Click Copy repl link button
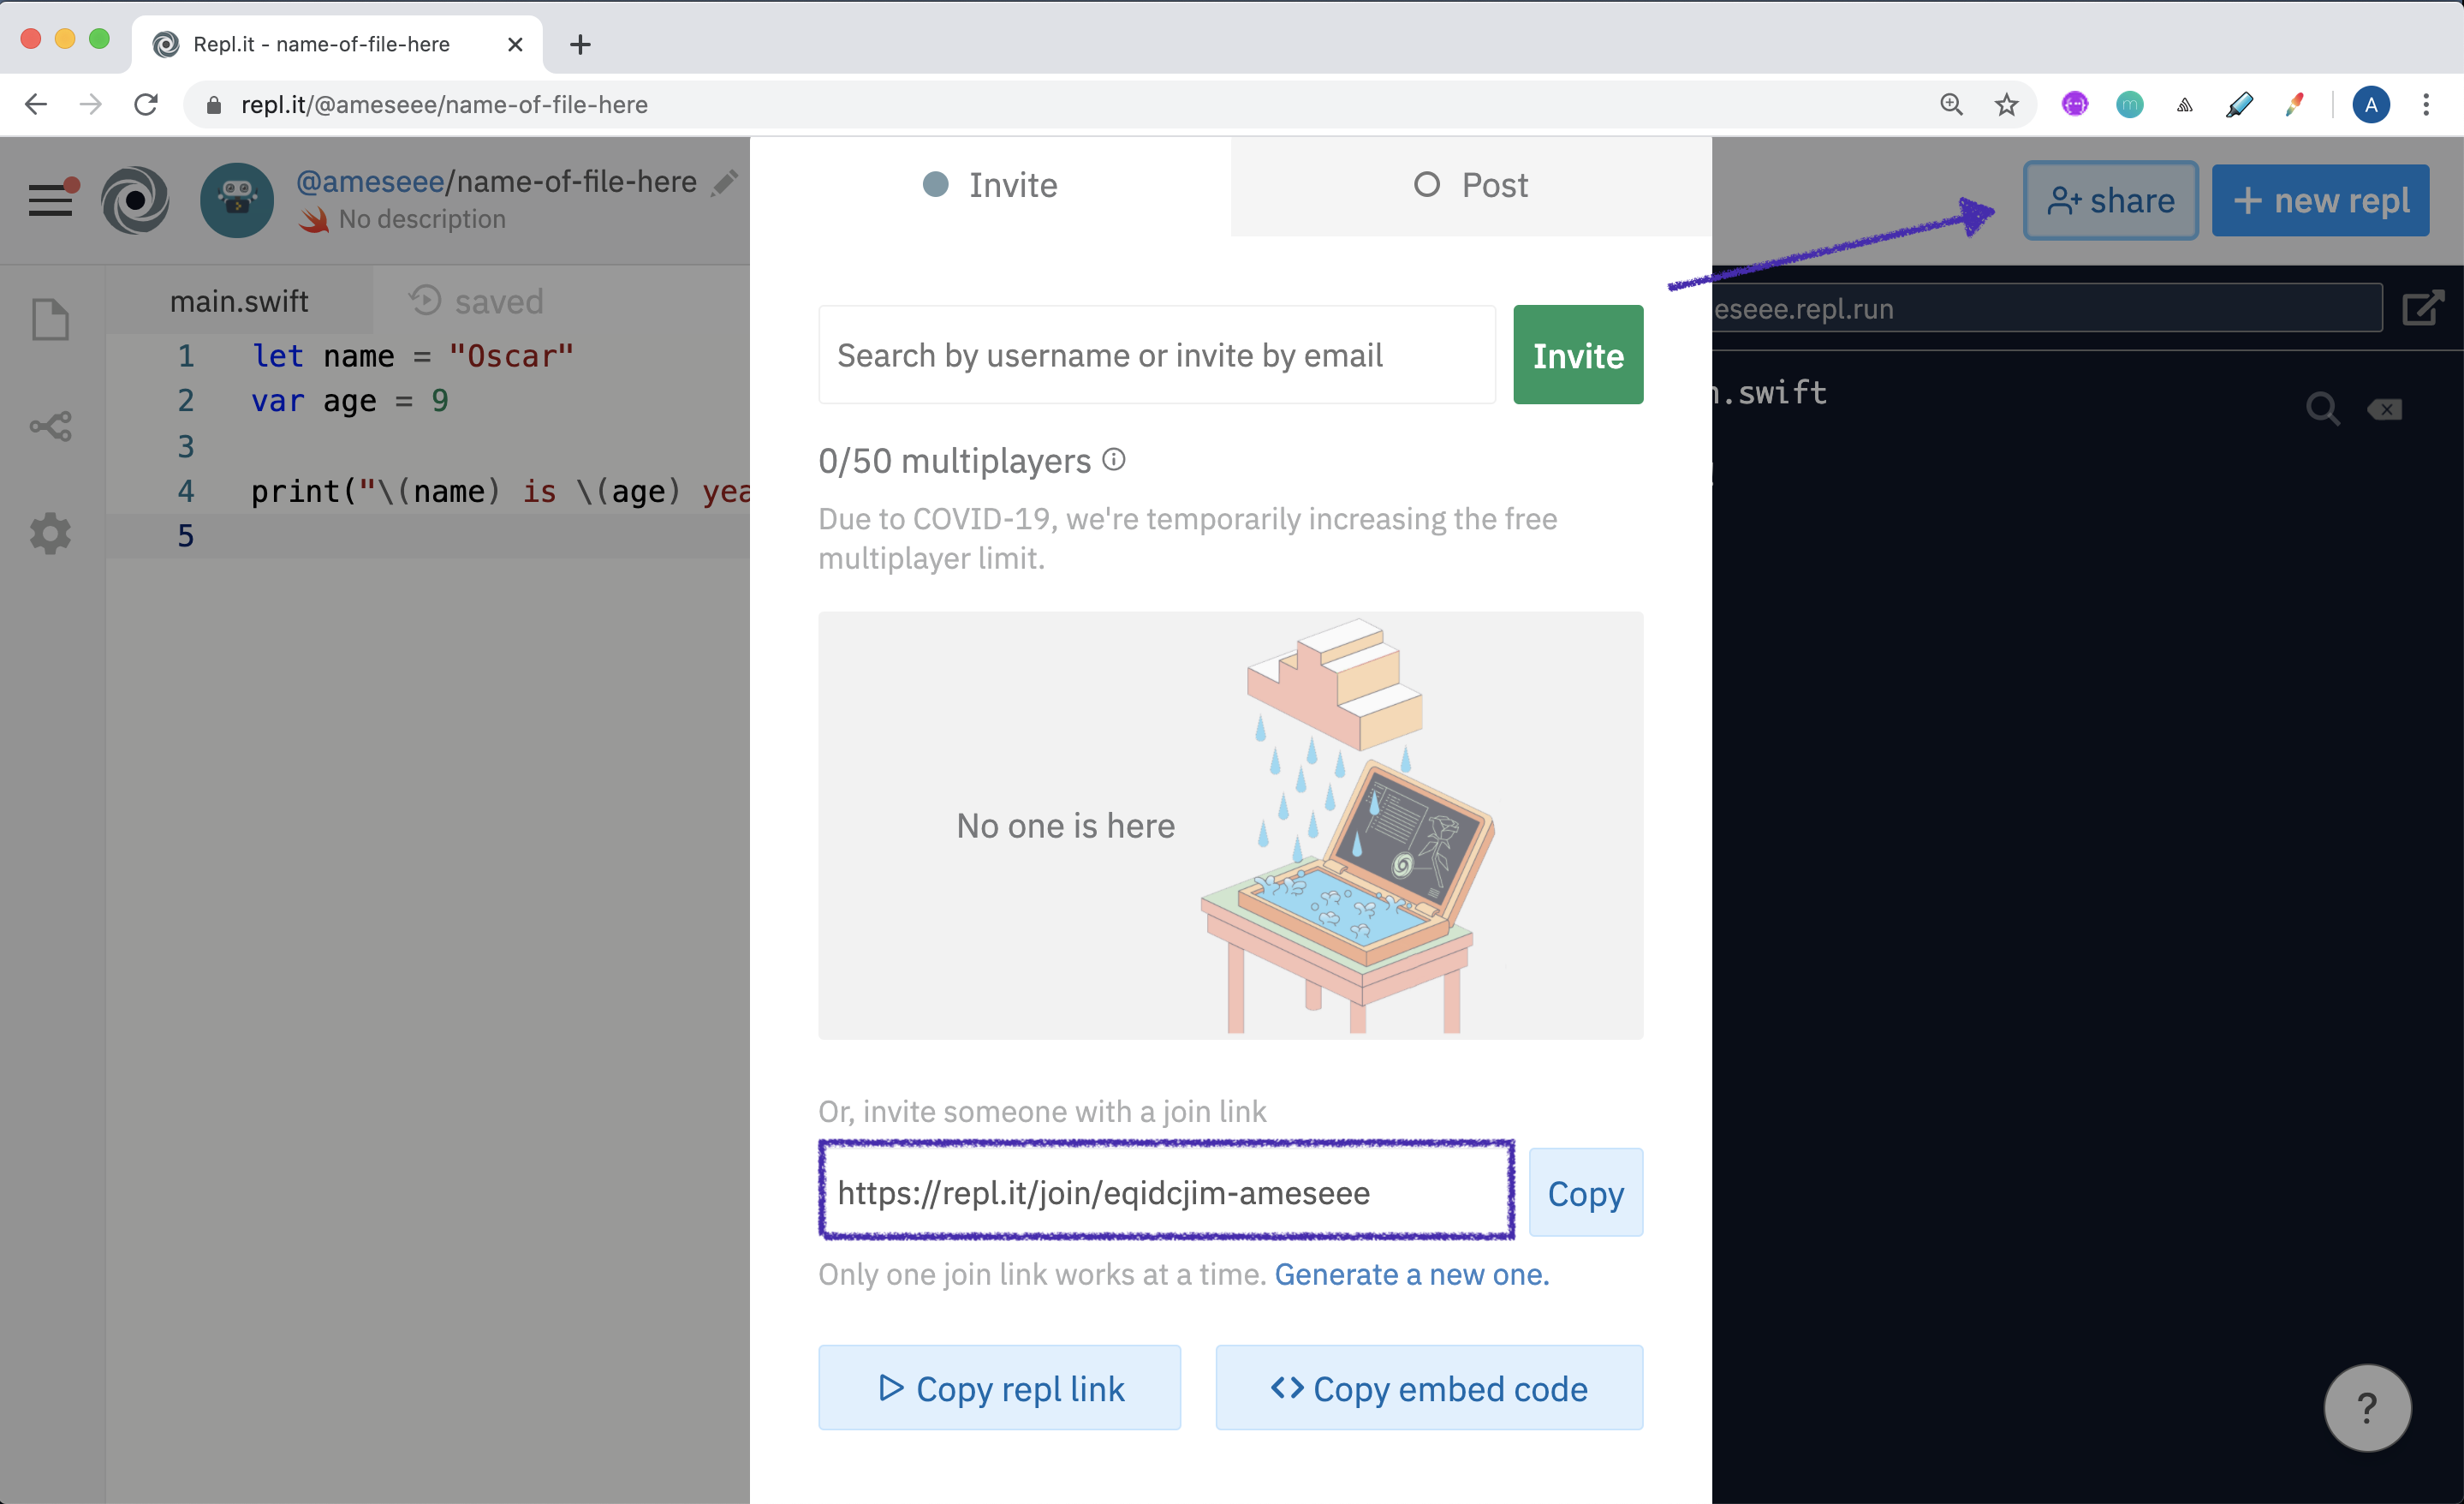 tap(1000, 1388)
